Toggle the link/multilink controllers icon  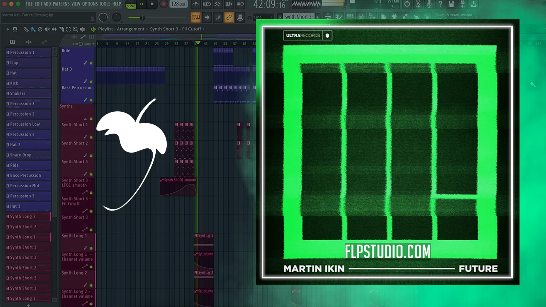[229, 17]
